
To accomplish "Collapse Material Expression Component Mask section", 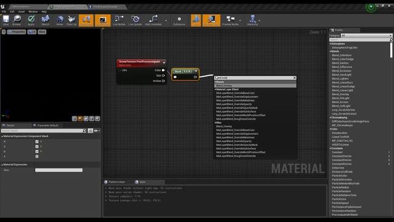I will click(2, 136).
